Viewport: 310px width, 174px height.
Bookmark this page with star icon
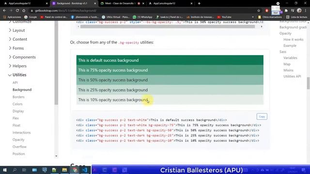[259, 11]
